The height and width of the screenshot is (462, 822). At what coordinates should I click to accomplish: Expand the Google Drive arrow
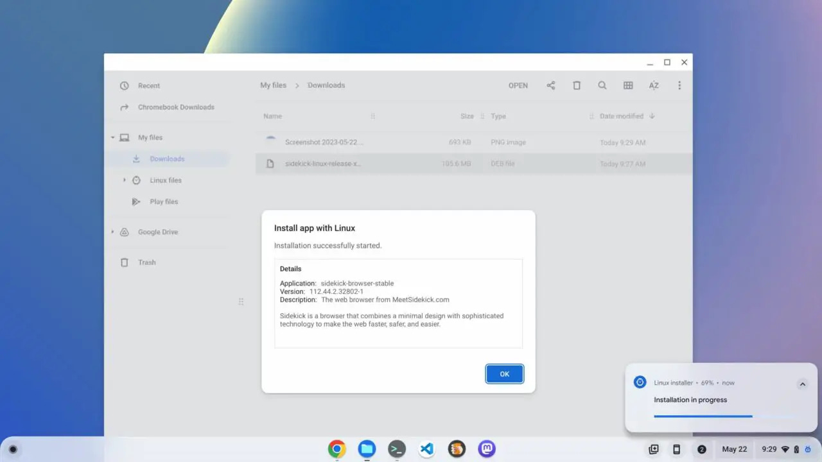[x=112, y=232]
